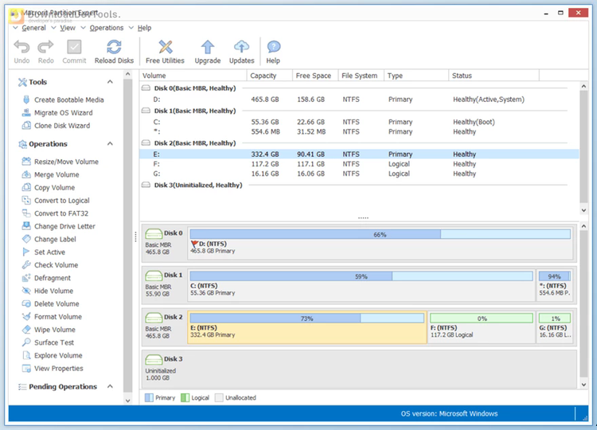Choose Delete Volume
The height and width of the screenshot is (430, 597).
pos(57,304)
